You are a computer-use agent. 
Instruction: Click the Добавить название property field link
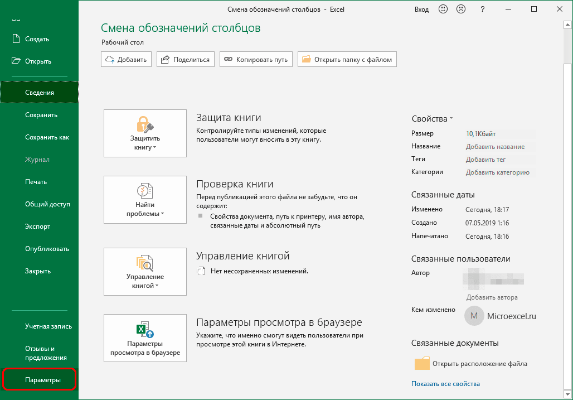(x=495, y=146)
